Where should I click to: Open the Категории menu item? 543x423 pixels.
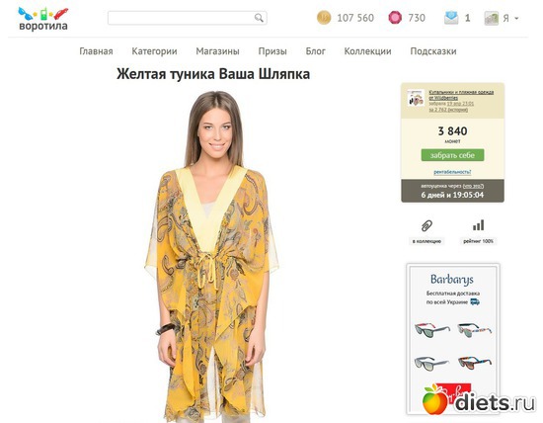(154, 51)
